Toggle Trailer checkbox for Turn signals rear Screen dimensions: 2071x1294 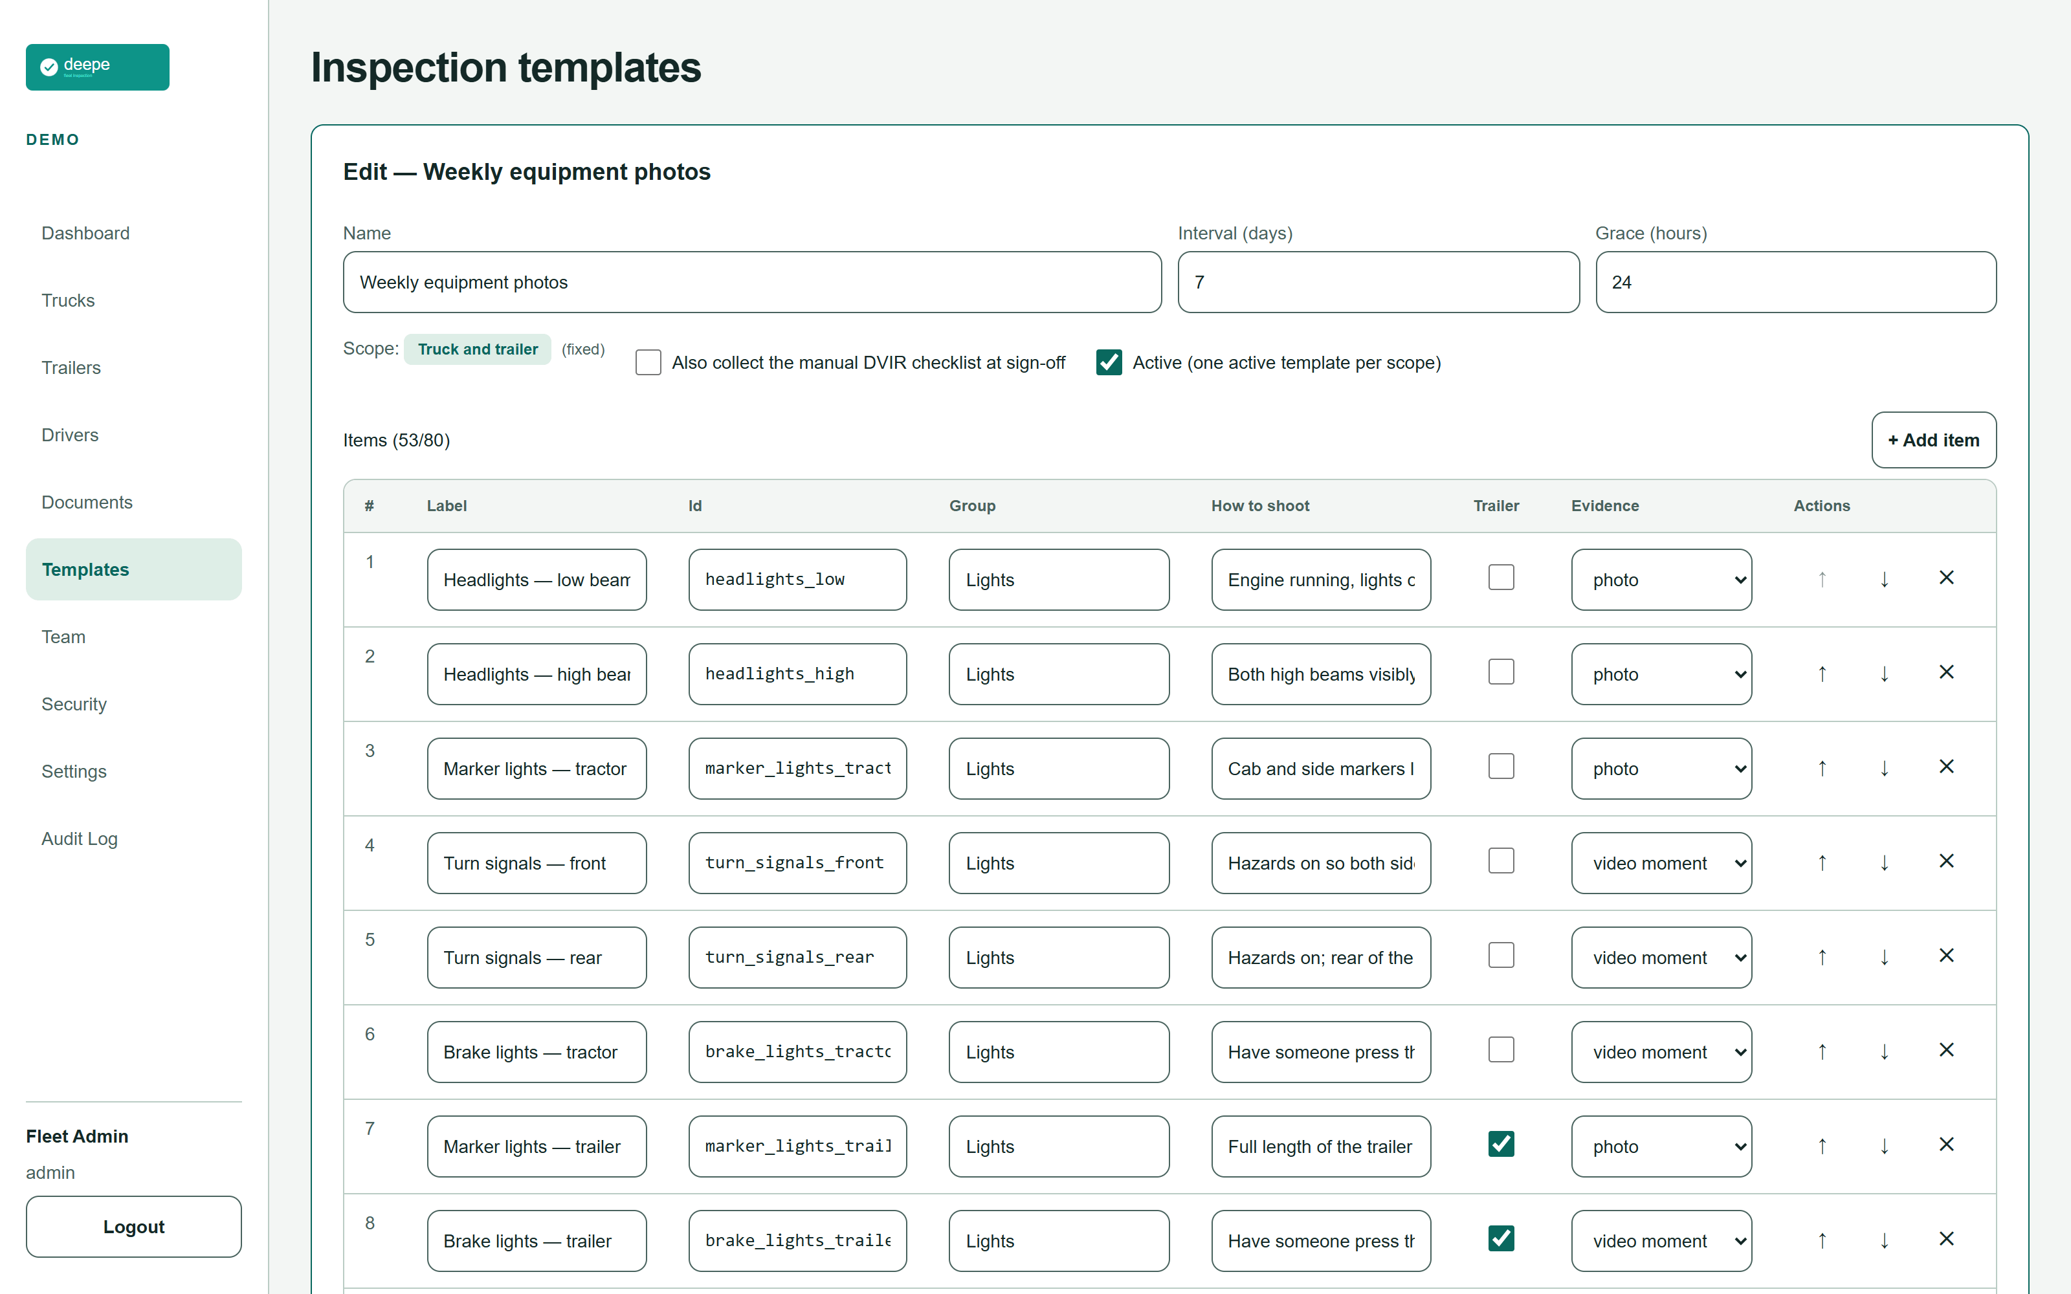[1501, 955]
